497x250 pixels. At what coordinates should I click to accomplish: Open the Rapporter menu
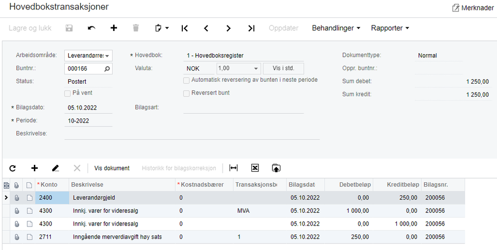390,28
